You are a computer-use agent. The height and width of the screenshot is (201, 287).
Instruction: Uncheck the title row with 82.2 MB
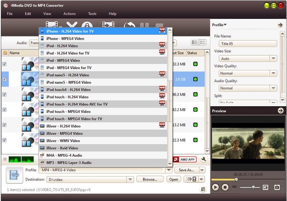tap(4, 110)
